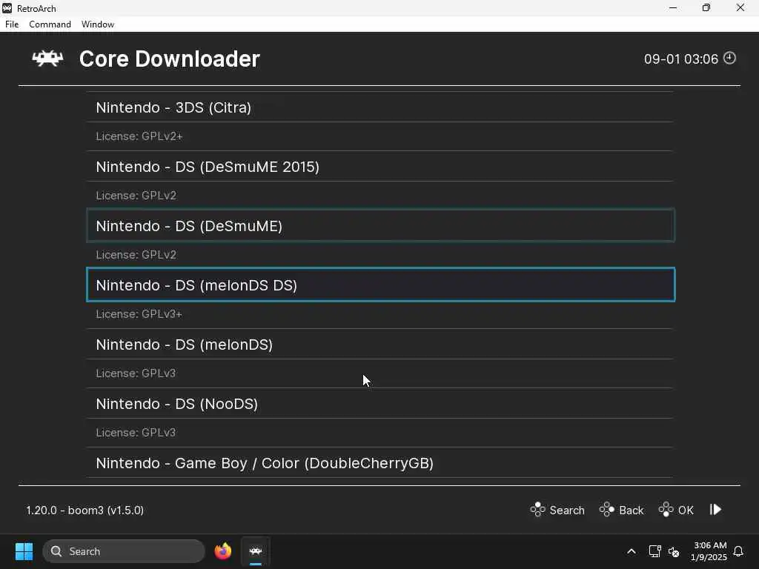Launch Firefox from the taskbar
Image resolution: width=759 pixels, height=569 pixels.
click(x=222, y=551)
